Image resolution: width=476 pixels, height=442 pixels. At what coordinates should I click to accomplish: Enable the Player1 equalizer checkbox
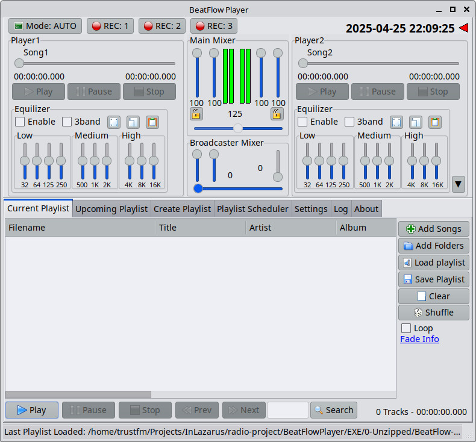point(20,122)
